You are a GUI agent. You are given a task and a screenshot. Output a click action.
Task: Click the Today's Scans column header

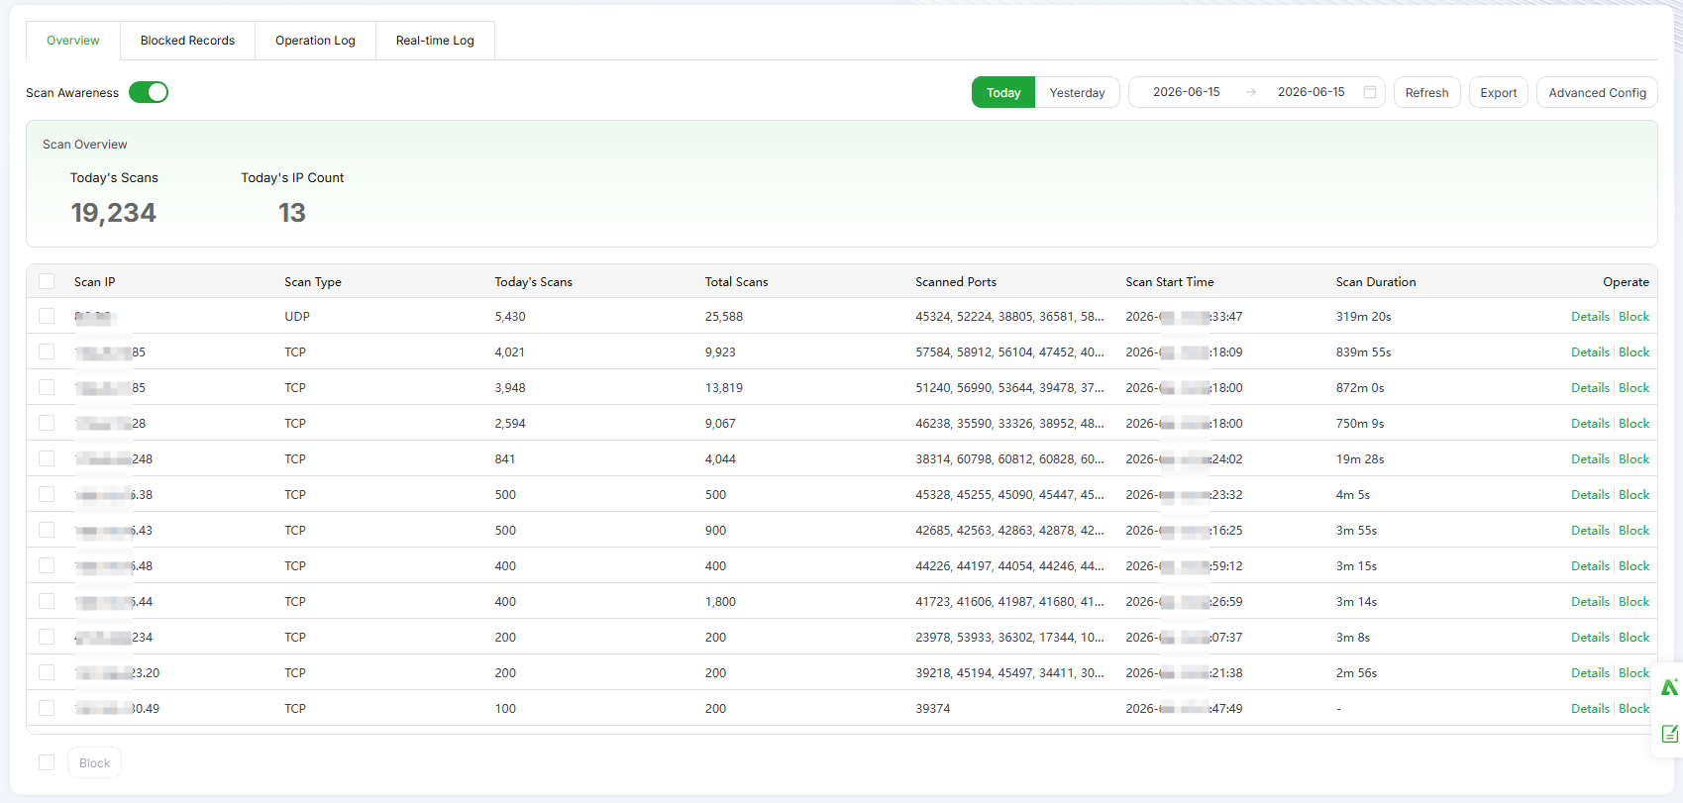click(x=533, y=281)
